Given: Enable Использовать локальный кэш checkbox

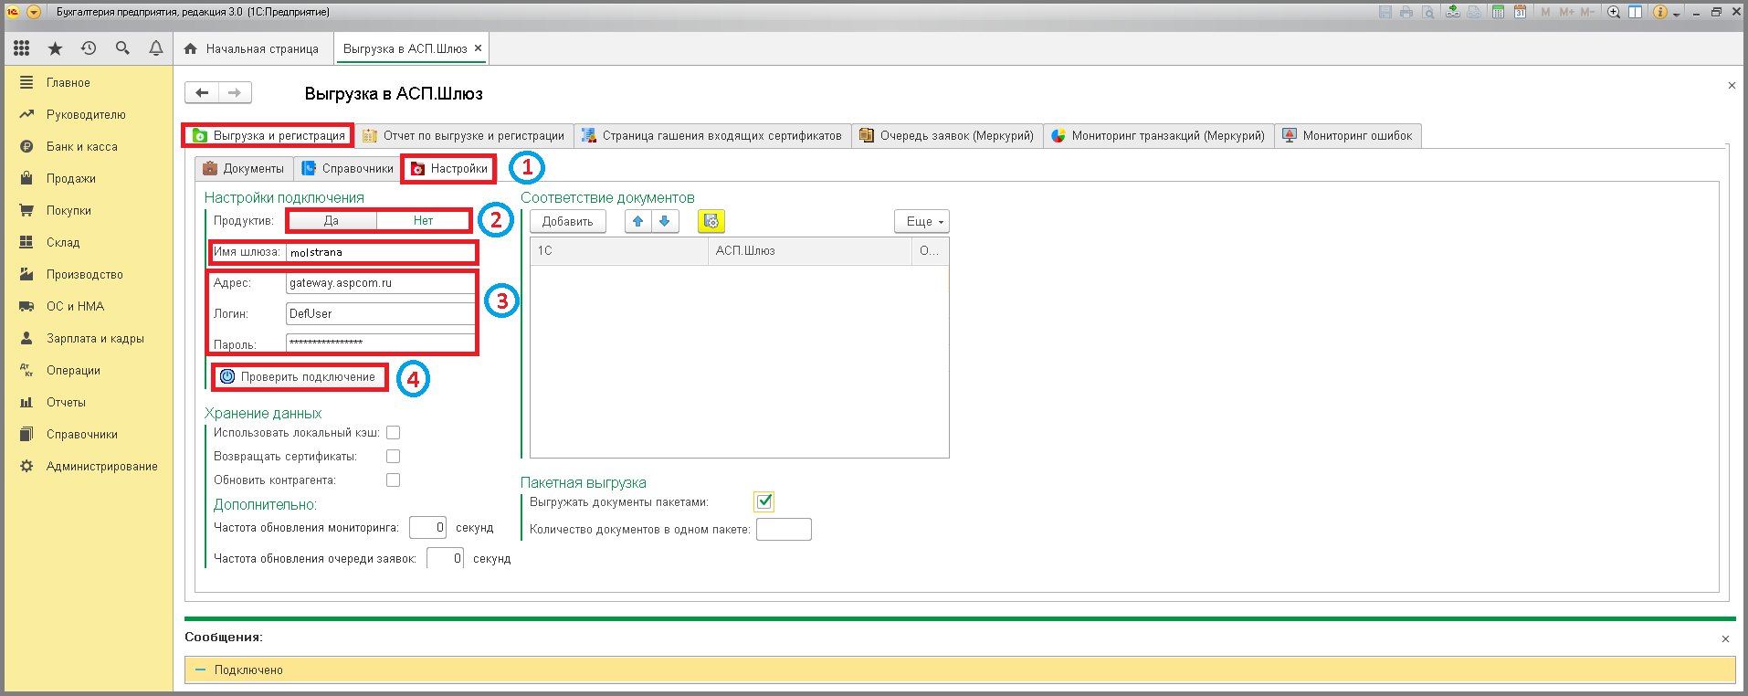Looking at the screenshot, I should click(393, 432).
